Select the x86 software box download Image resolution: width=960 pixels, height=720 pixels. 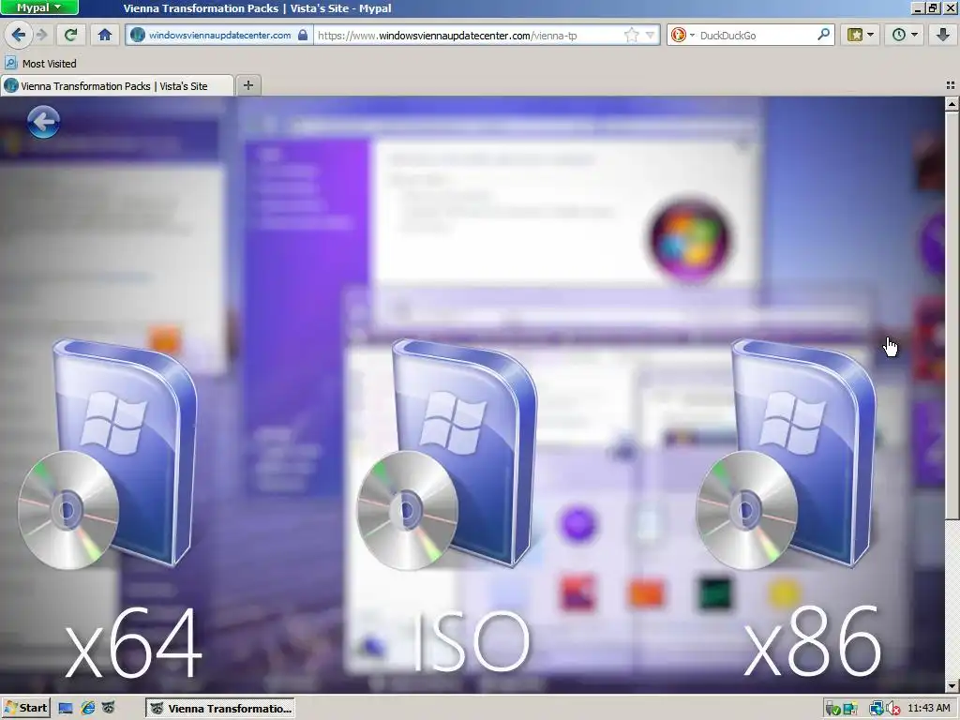pyautogui.click(x=787, y=455)
